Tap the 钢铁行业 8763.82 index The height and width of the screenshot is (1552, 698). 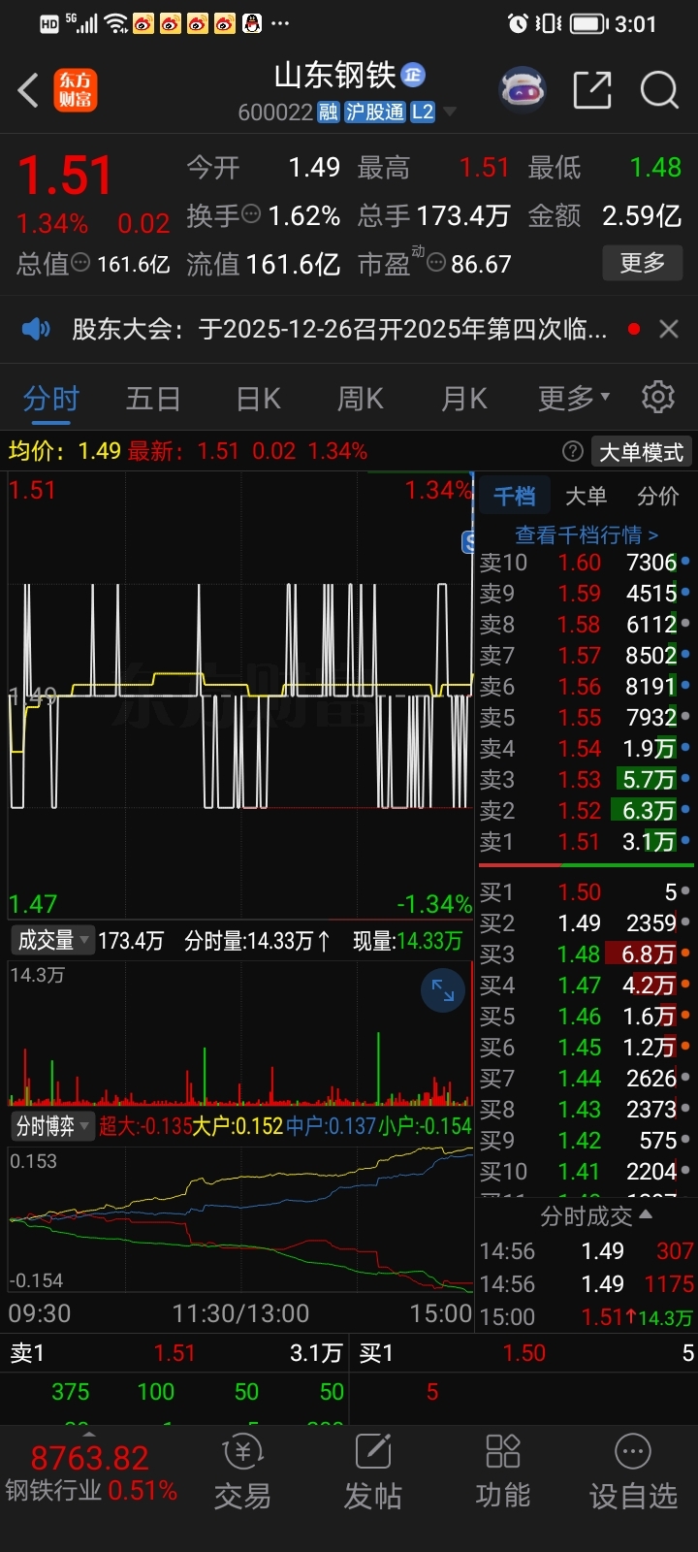[90, 1472]
